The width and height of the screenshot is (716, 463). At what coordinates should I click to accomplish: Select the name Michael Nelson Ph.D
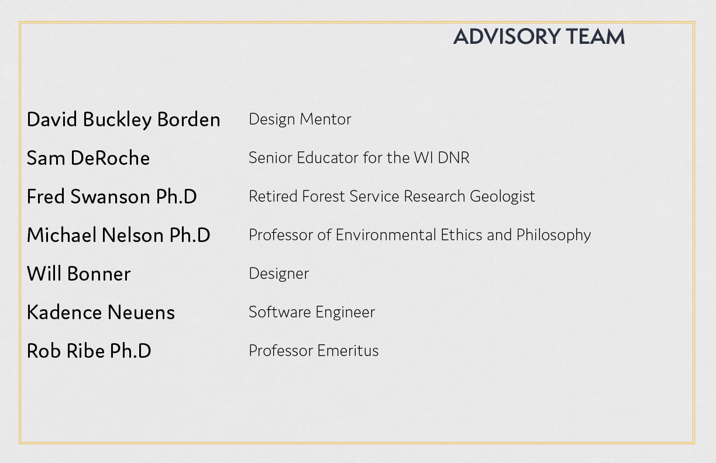[119, 235]
